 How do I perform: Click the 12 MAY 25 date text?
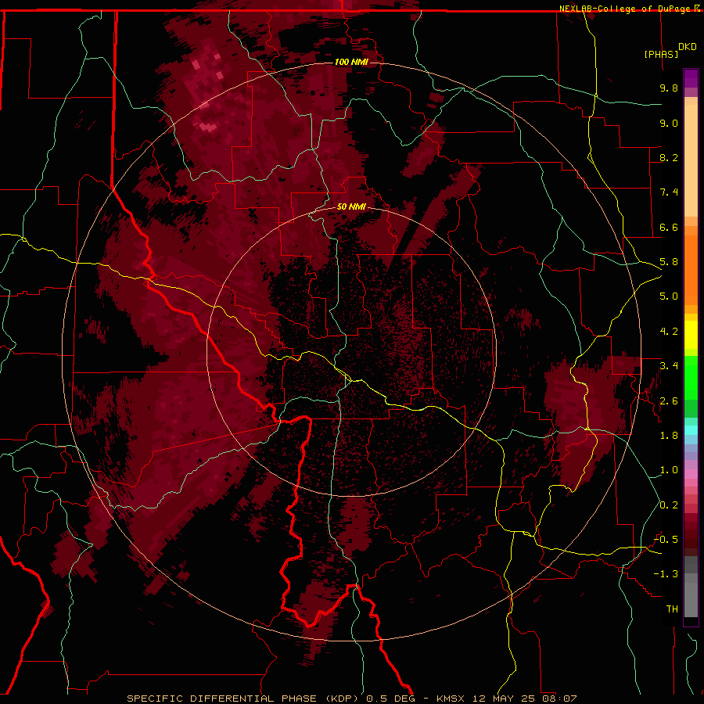click(504, 699)
